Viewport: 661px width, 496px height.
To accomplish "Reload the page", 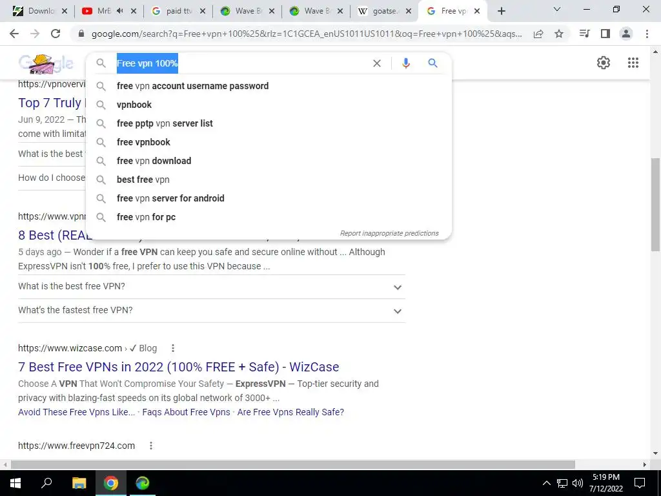I will [x=56, y=34].
